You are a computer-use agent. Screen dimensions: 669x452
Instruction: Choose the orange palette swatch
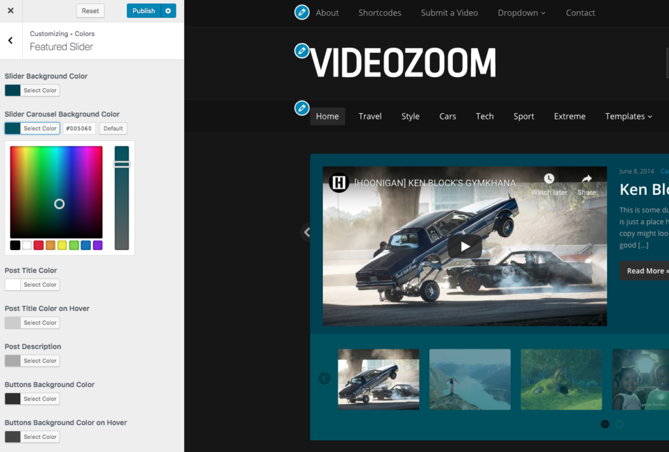[50, 245]
